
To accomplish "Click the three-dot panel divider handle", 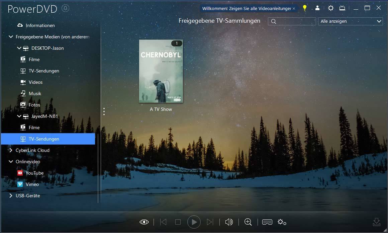I will tap(104, 111).
